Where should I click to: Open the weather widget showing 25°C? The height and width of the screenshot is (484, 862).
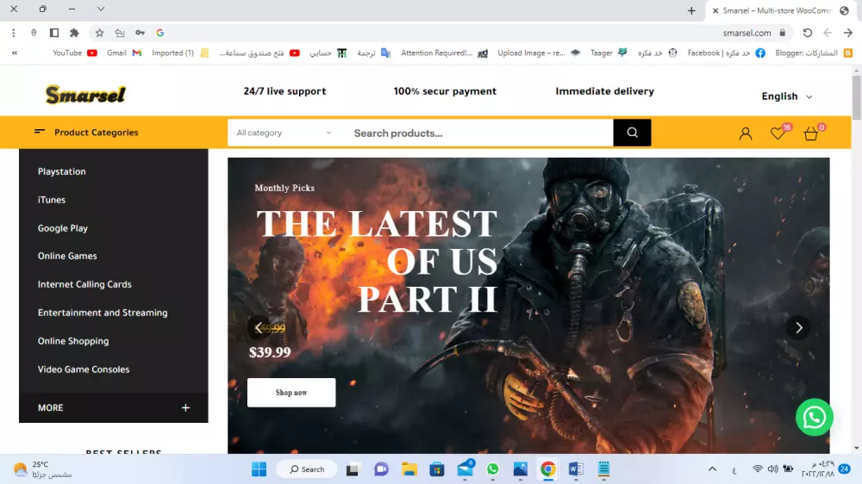[x=43, y=469]
